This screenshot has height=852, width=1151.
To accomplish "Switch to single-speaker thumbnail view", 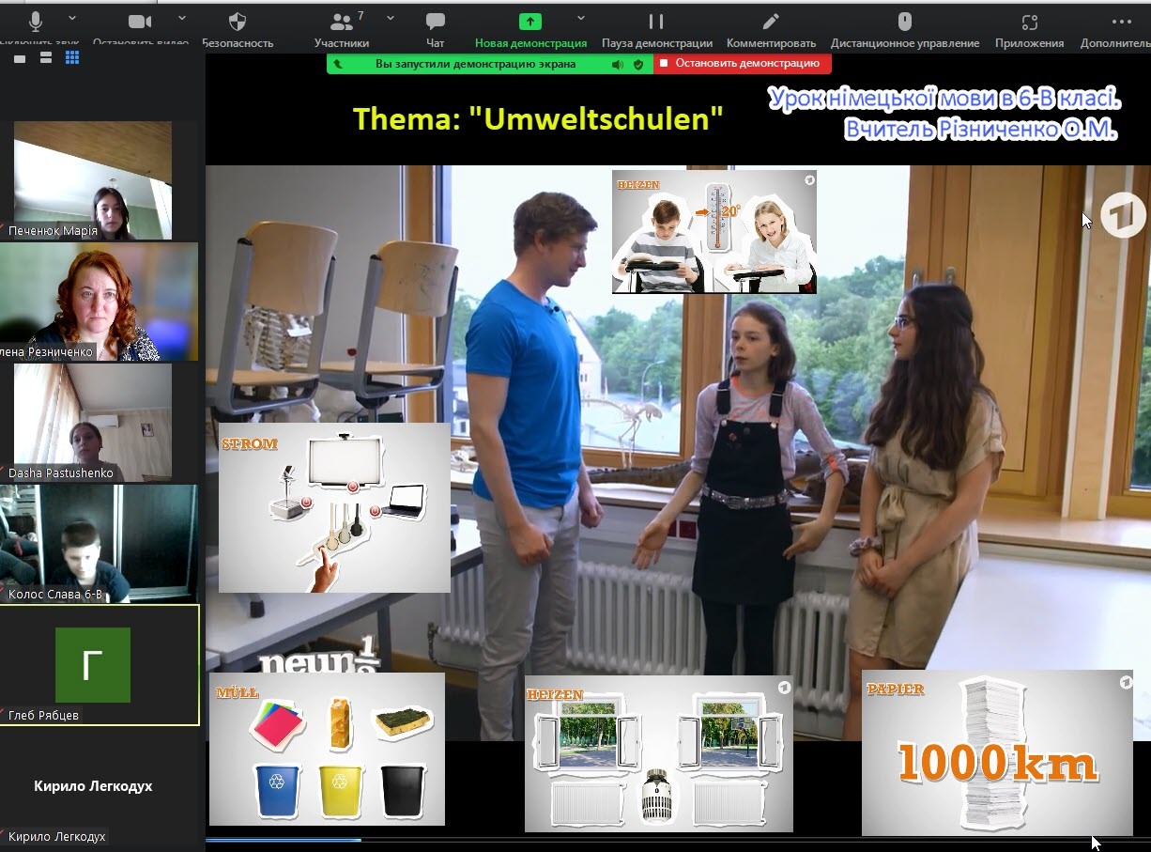I will (x=20, y=58).
